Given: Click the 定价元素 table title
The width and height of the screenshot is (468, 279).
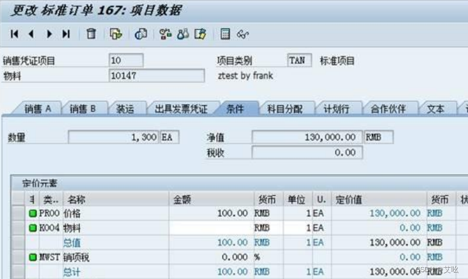Looking at the screenshot, I should [x=40, y=183].
